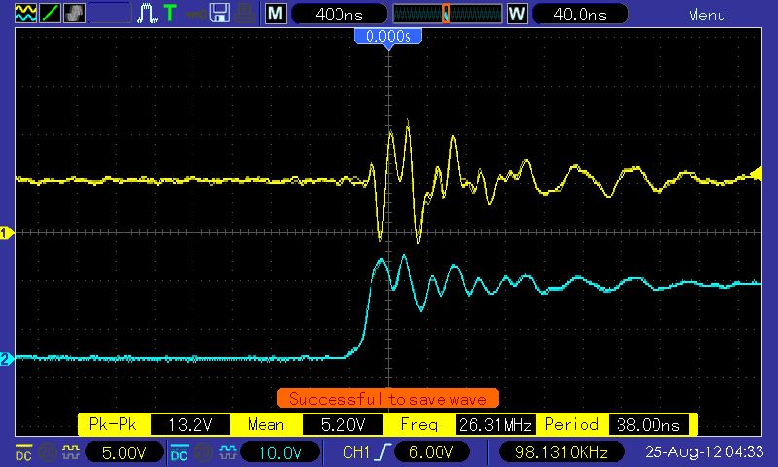This screenshot has width=778, height=467.
Task: Click the M main timebase icon
Action: point(275,14)
